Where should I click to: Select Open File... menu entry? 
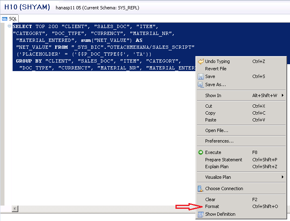[x=241, y=130]
